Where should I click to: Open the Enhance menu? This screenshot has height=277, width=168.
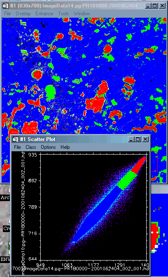click(x=44, y=14)
